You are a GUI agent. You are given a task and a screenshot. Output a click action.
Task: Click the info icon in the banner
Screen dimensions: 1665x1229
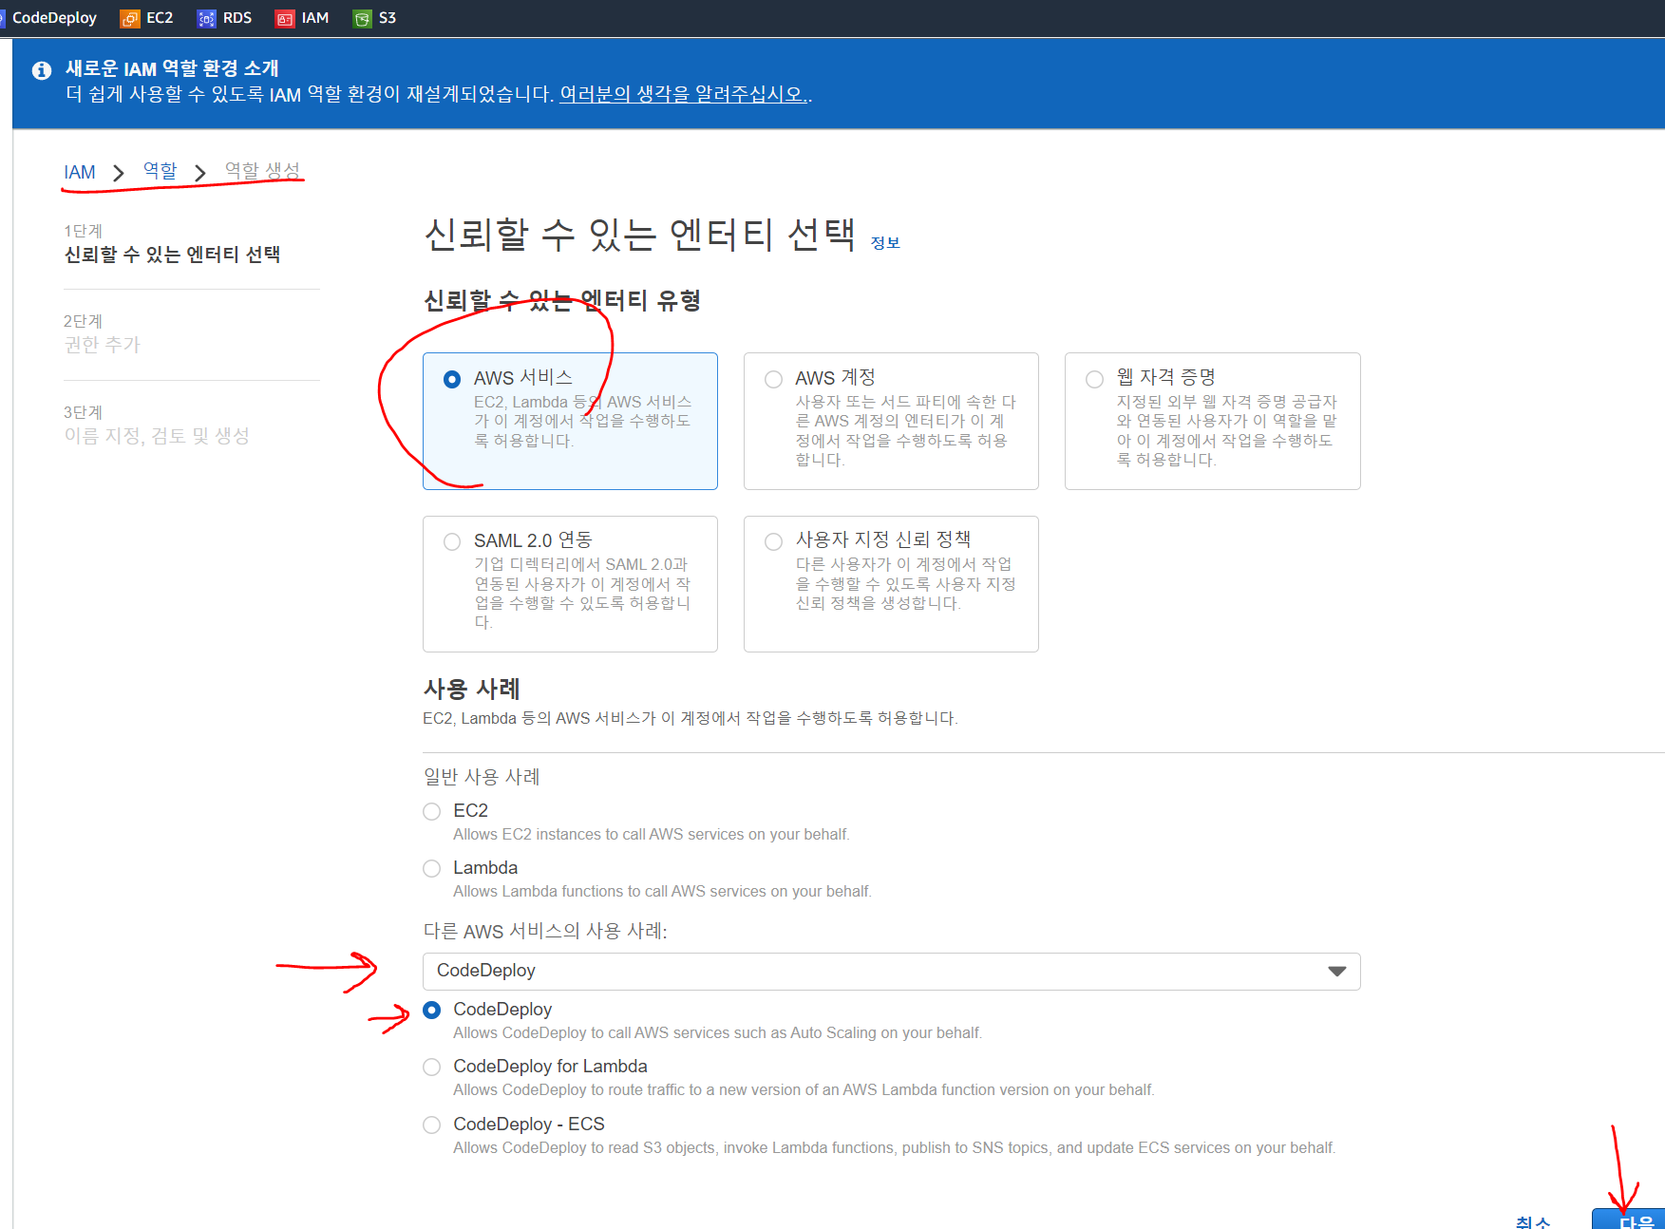click(x=41, y=70)
